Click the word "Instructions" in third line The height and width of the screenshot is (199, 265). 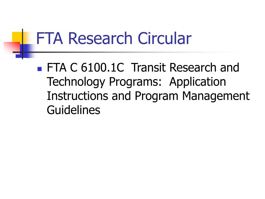77,96
